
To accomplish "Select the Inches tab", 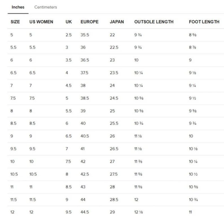I will tap(18, 7).
